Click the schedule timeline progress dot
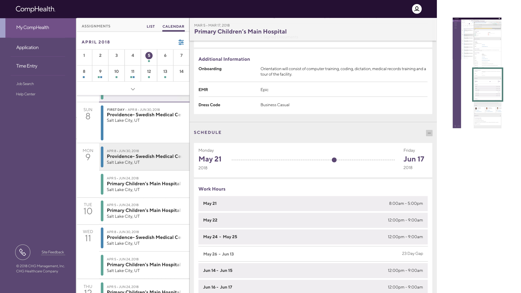Image resolution: width=521 pixels, height=293 pixels. tap(334, 160)
